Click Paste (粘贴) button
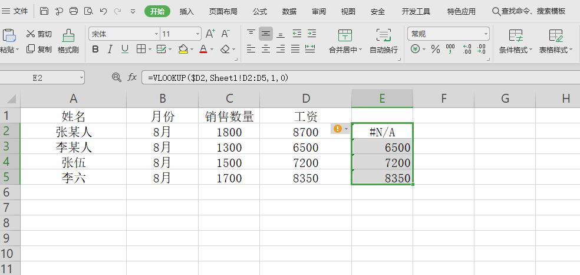 pyautogui.click(x=8, y=41)
